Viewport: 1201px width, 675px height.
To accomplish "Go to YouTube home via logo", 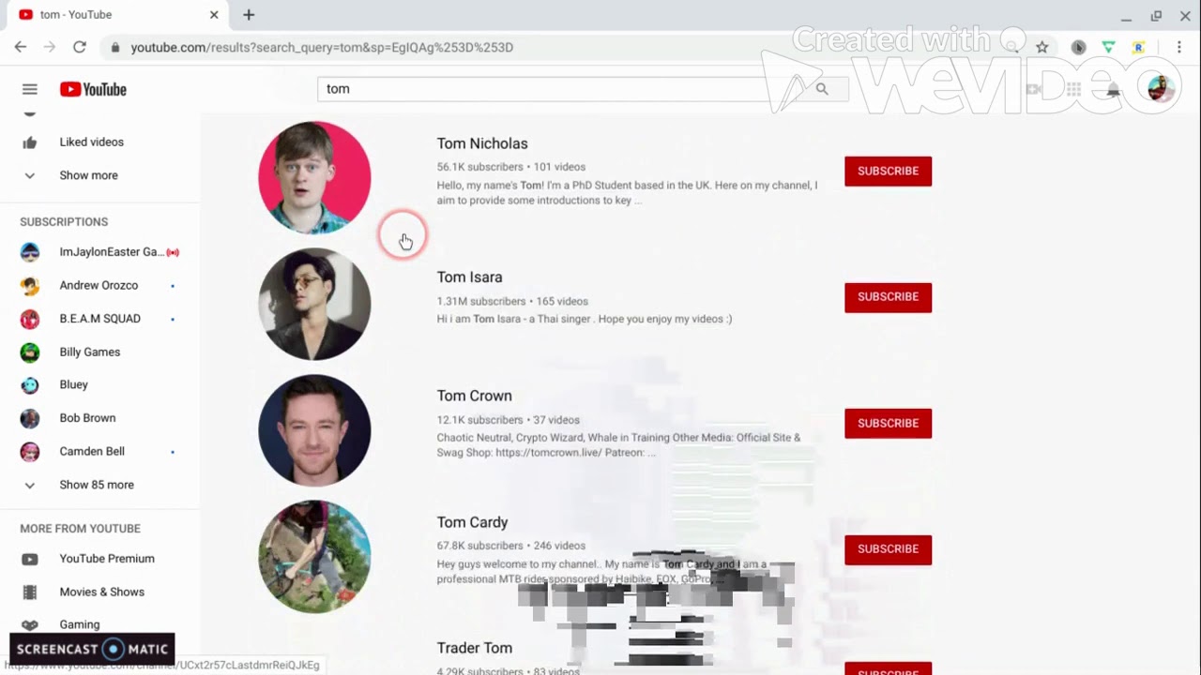I will [x=93, y=89].
